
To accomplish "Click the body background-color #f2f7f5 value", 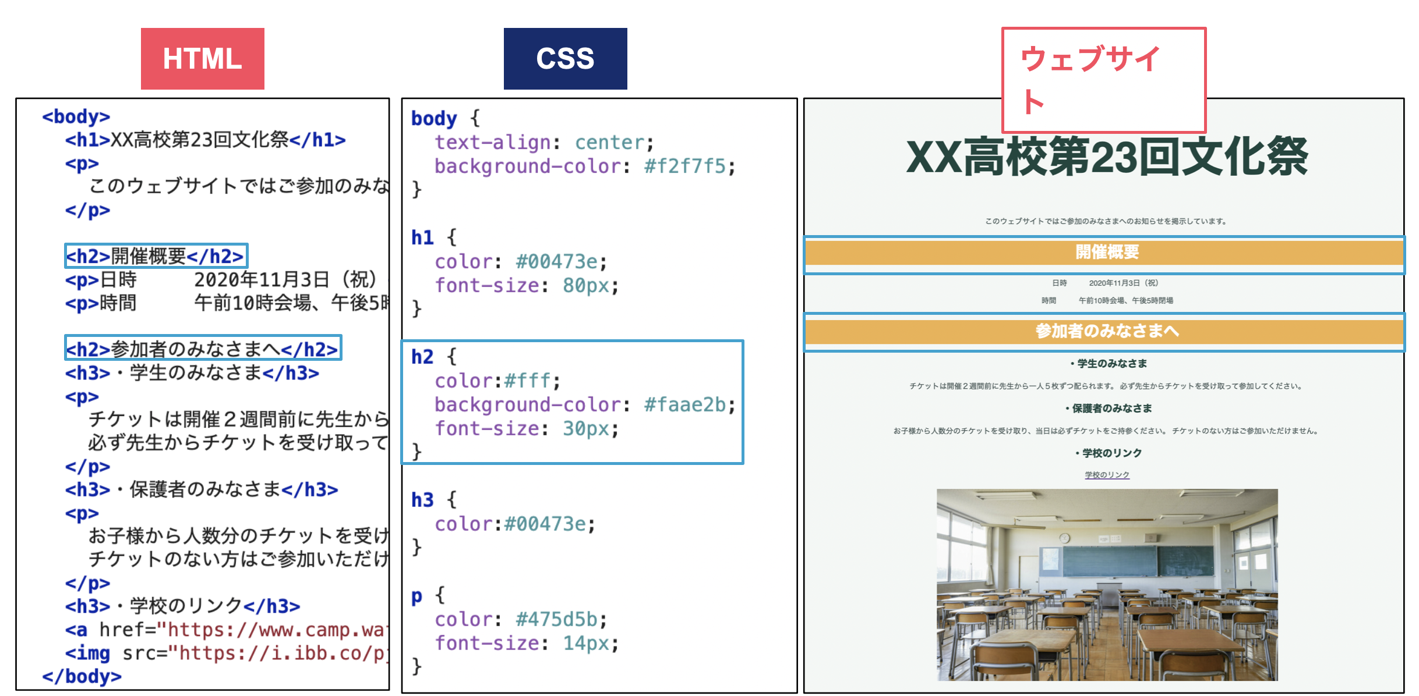I will click(685, 166).
